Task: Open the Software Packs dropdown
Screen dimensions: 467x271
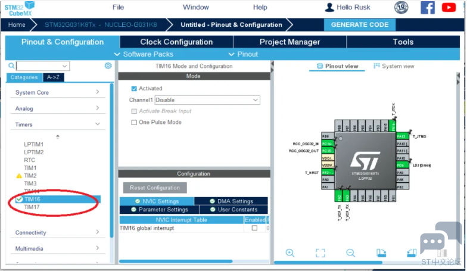Action: [144, 54]
